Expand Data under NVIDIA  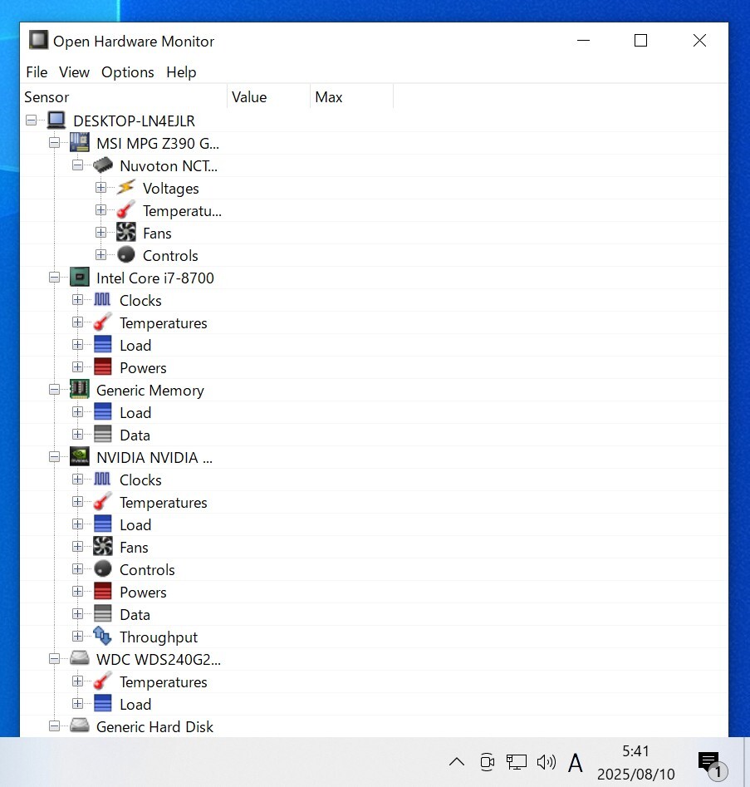click(x=77, y=614)
